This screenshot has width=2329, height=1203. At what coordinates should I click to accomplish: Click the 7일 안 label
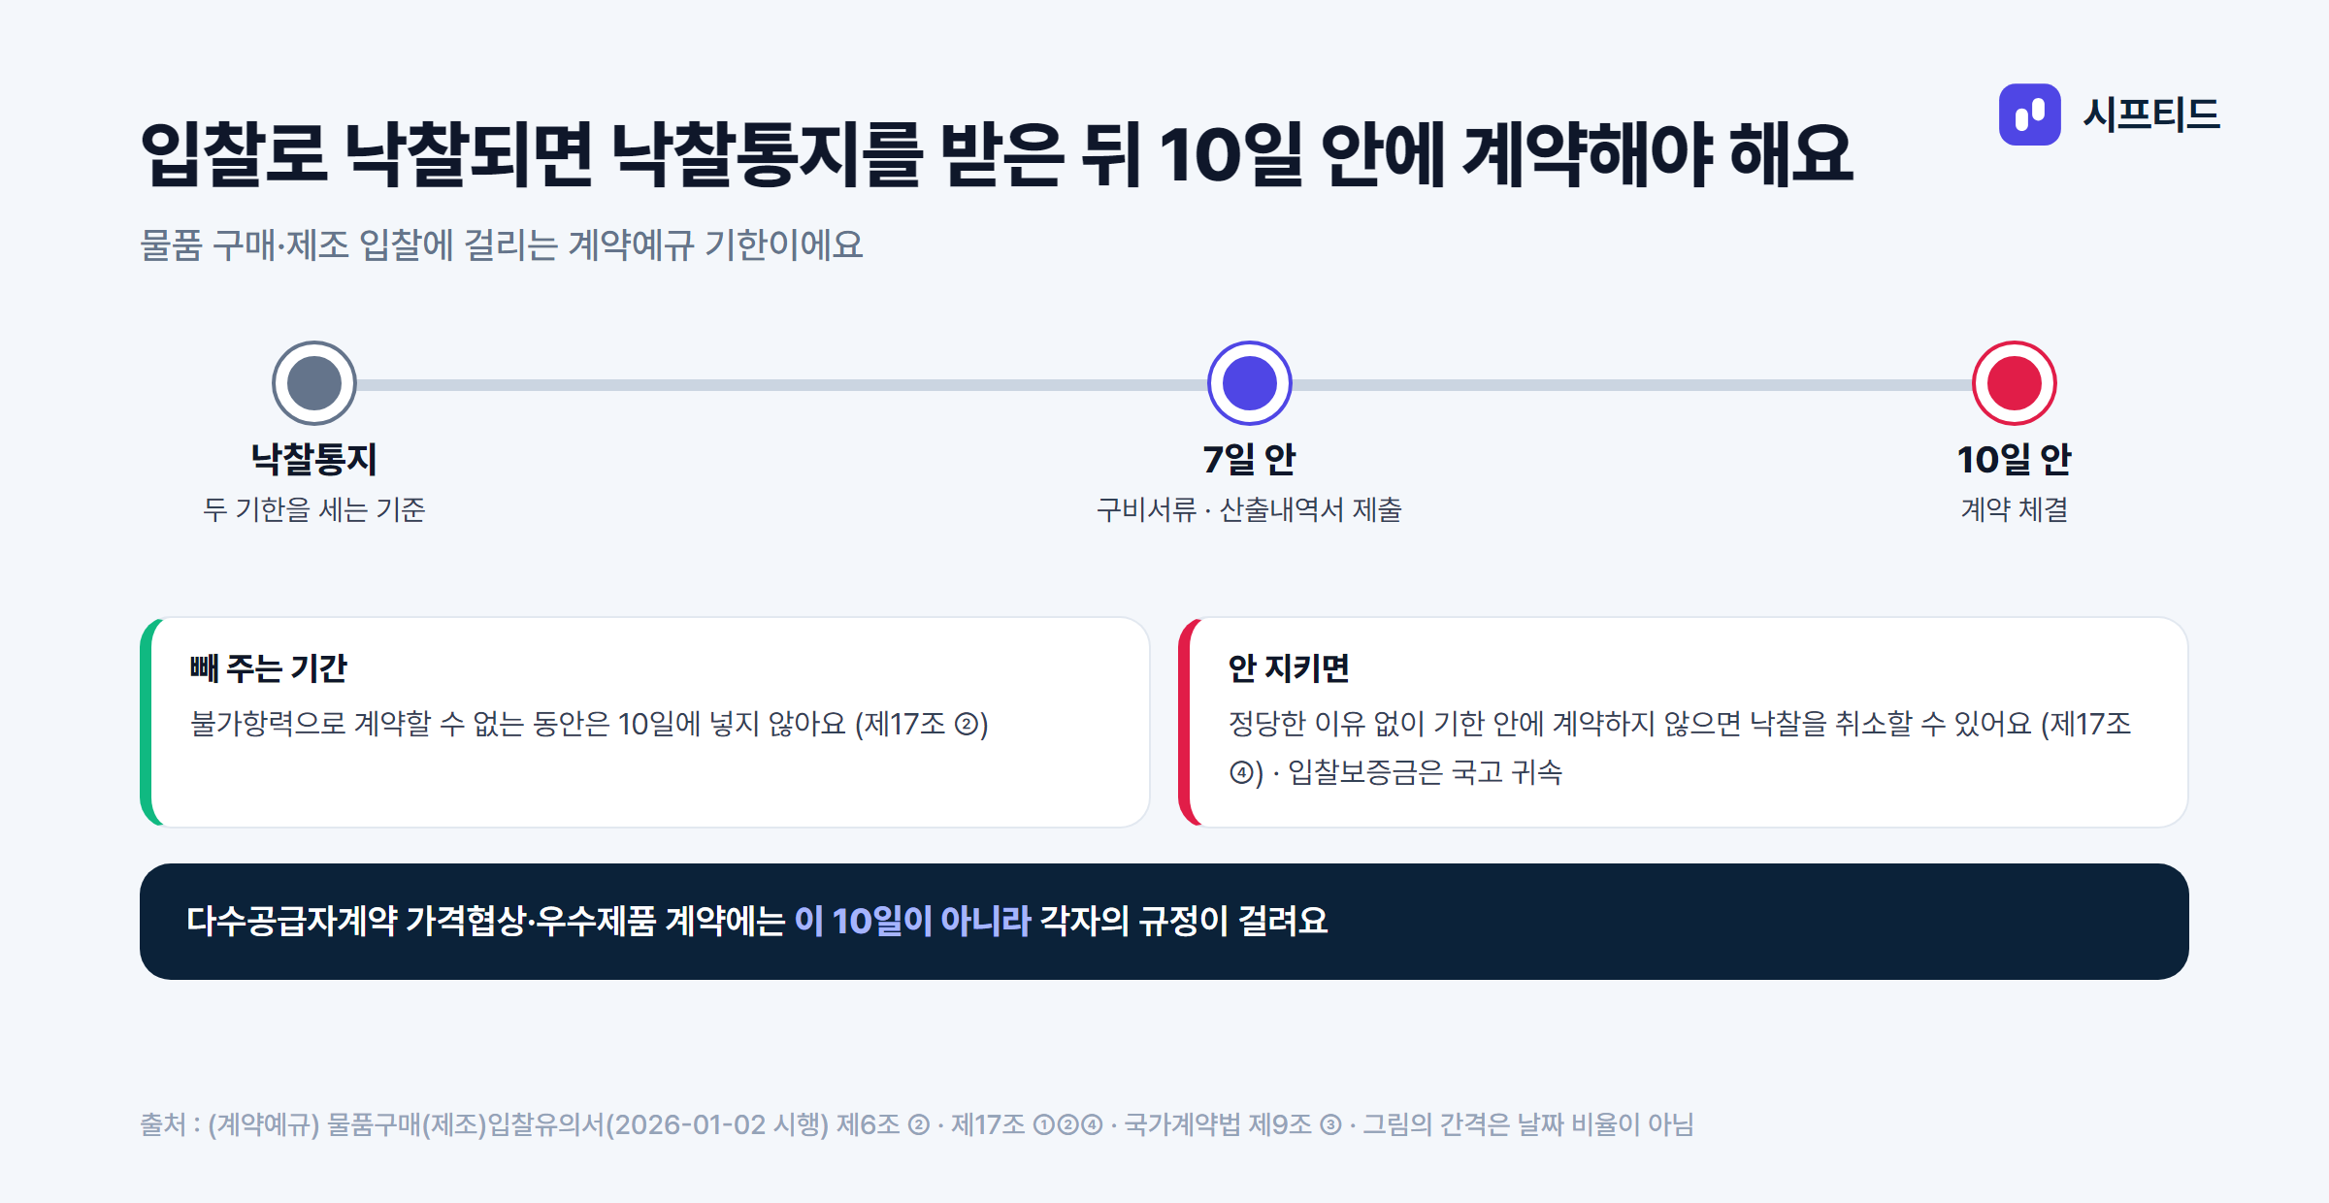[x=1250, y=459]
